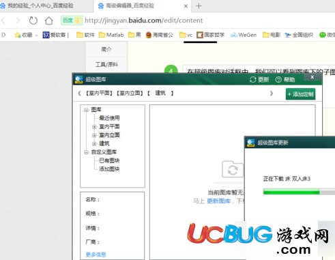Screen dimensions: 335x260
Task: Select 添加图块 in the tree
Action: pyautogui.click(x=109, y=169)
